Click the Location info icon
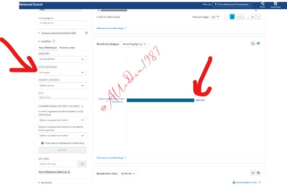This screenshot has height=191, width=287. [54, 41]
